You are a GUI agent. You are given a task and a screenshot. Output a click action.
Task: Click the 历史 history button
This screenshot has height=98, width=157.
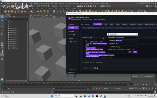pos(117,24)
